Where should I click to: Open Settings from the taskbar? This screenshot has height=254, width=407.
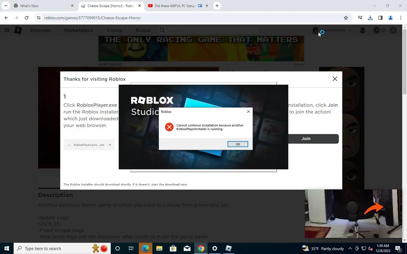coord(215,248)
